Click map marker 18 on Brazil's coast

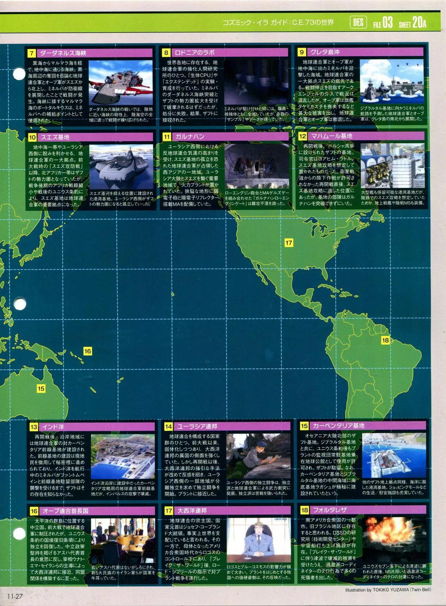[x=385, y=340]
